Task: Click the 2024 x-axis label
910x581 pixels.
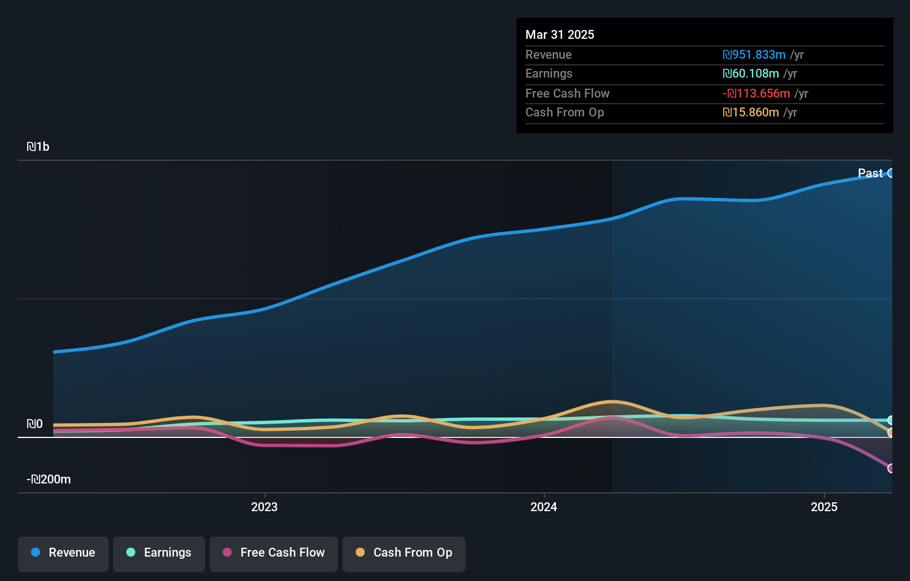Action: coord(544,507)
